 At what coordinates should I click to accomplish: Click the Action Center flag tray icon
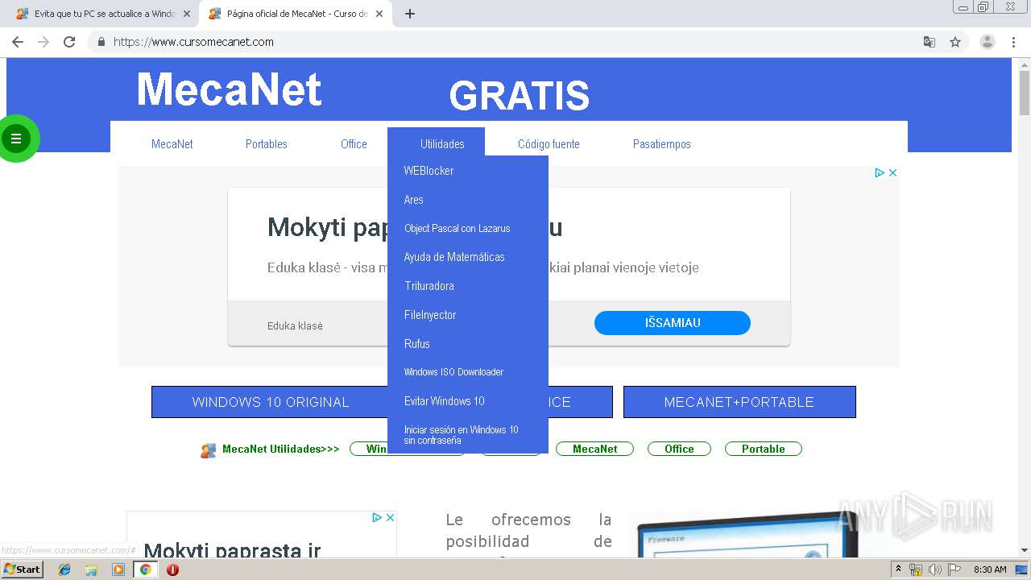click(x=953, y=570)
